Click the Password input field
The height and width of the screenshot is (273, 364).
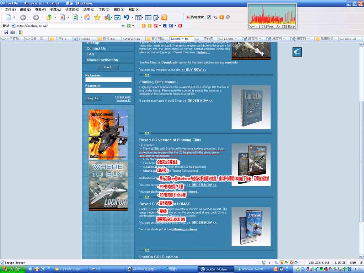[108, 90]
